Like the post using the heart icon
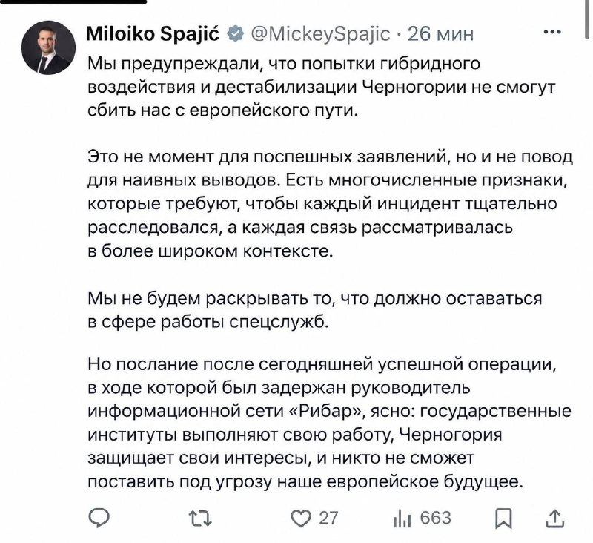The image size is (593, 543). (301, 519)
